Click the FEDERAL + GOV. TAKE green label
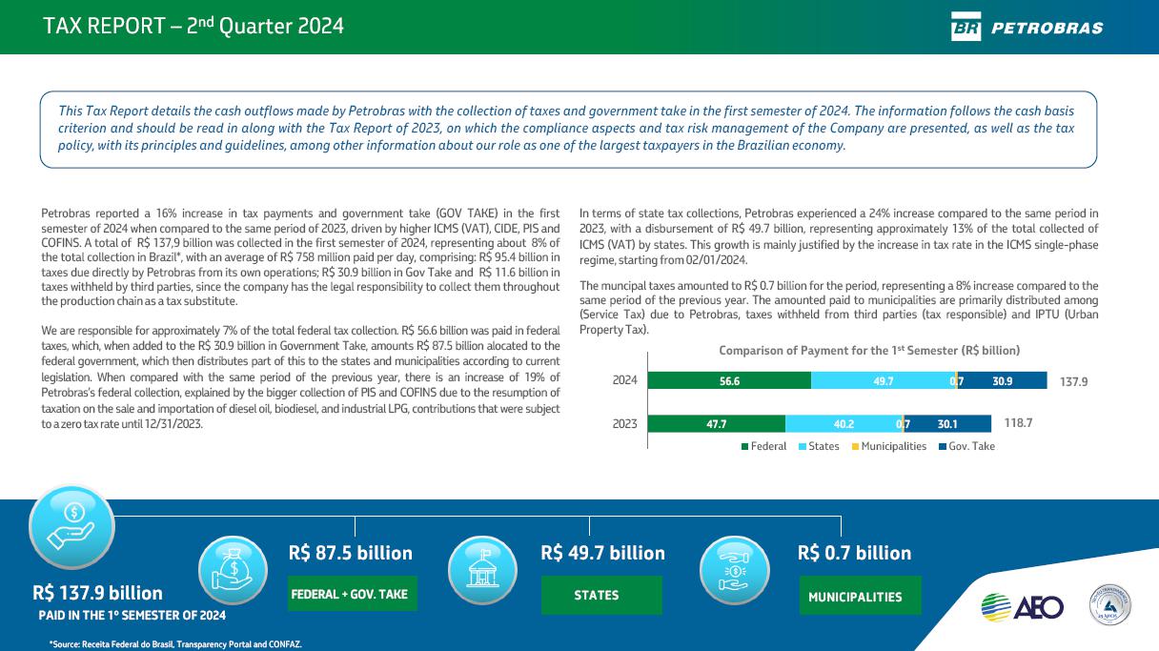 click(x=352, y=594)
